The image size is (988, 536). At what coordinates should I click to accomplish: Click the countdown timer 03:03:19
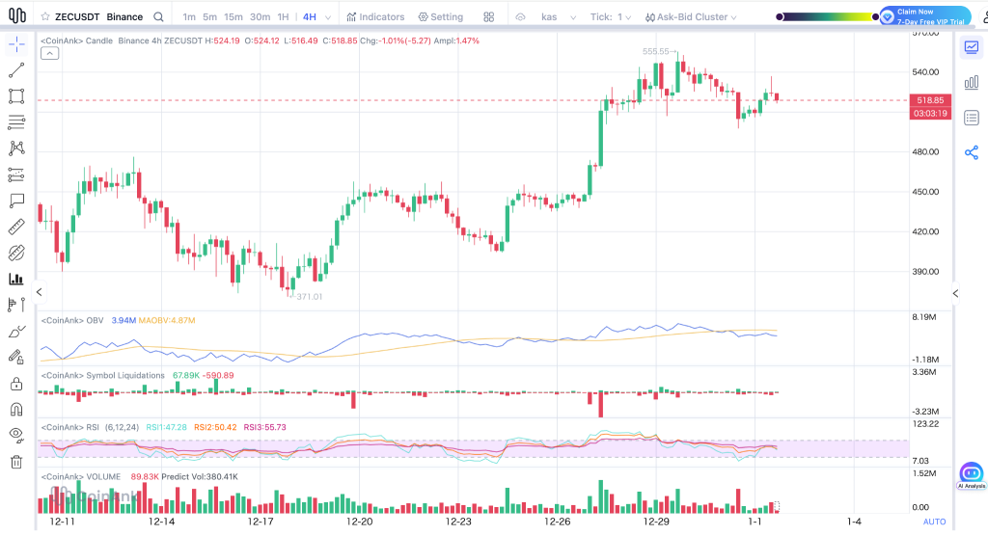pos(931,114)
